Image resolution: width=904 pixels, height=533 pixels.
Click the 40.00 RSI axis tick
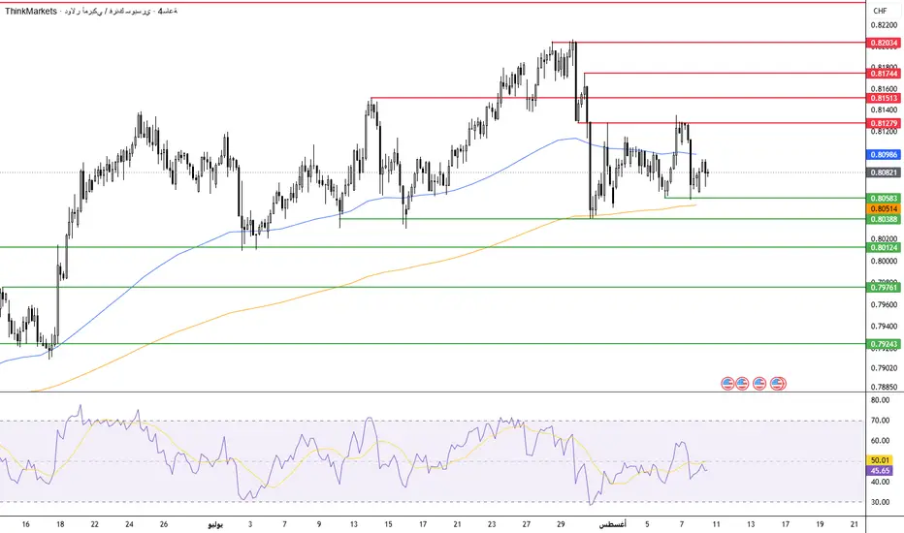click(880, 482)
